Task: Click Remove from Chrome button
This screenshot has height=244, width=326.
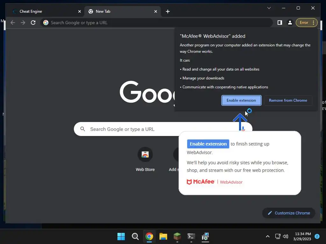Action: point(288,100)
